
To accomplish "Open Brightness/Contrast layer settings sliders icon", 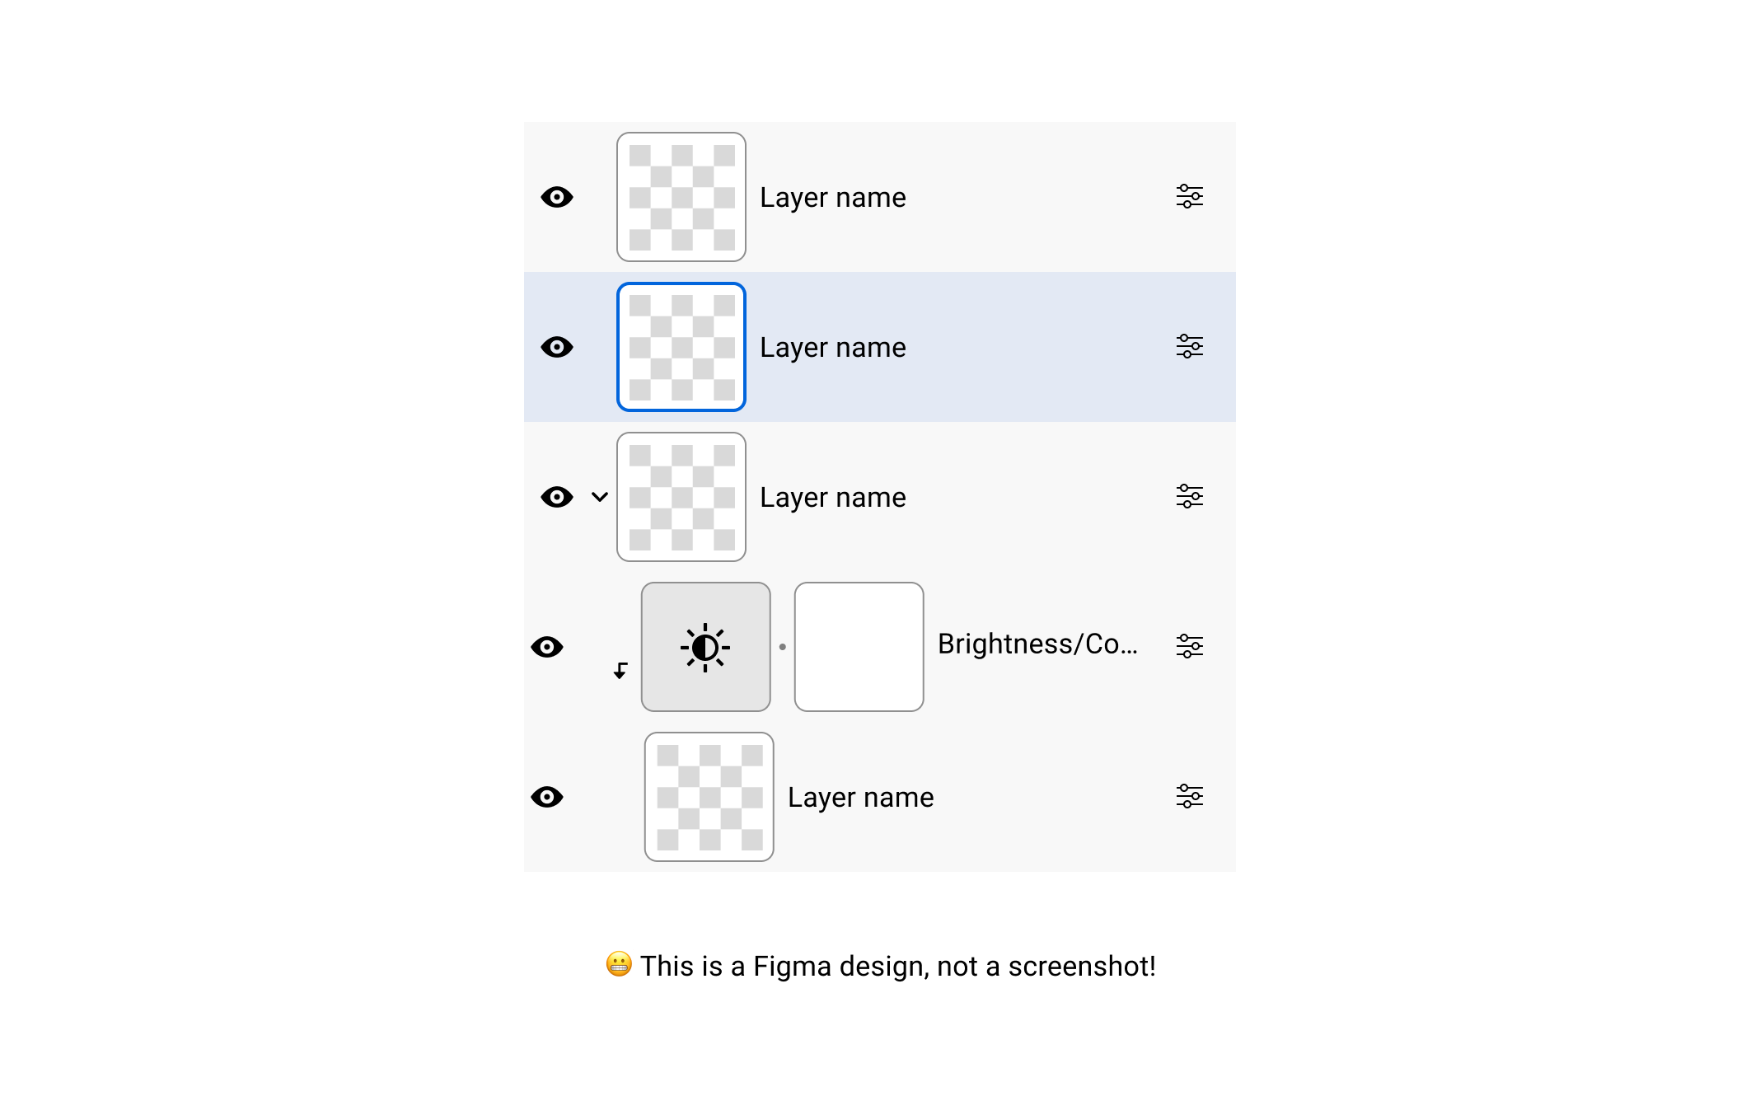I will (x=1189, y=646).
